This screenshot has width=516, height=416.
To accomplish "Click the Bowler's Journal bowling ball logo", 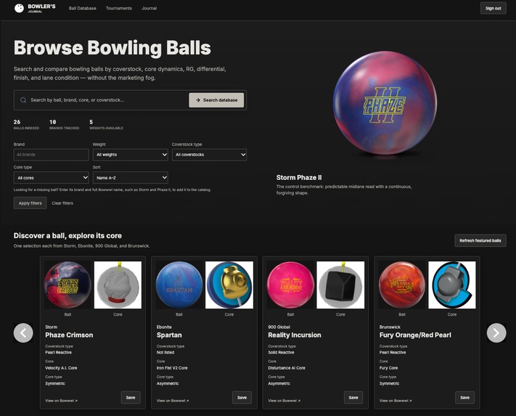I will [19, 8].
